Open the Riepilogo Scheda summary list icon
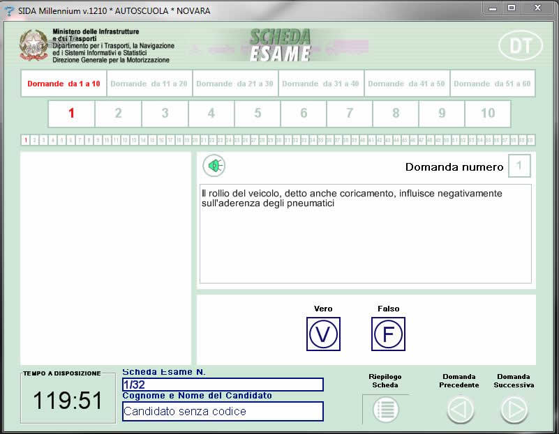Image resolution: width=559 pixels, height=434 pixels. pos(385,410)
